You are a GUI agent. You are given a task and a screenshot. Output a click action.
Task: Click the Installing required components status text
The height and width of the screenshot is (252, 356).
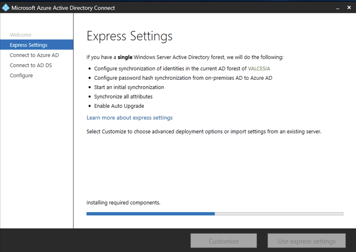click(x=123, y=202)
